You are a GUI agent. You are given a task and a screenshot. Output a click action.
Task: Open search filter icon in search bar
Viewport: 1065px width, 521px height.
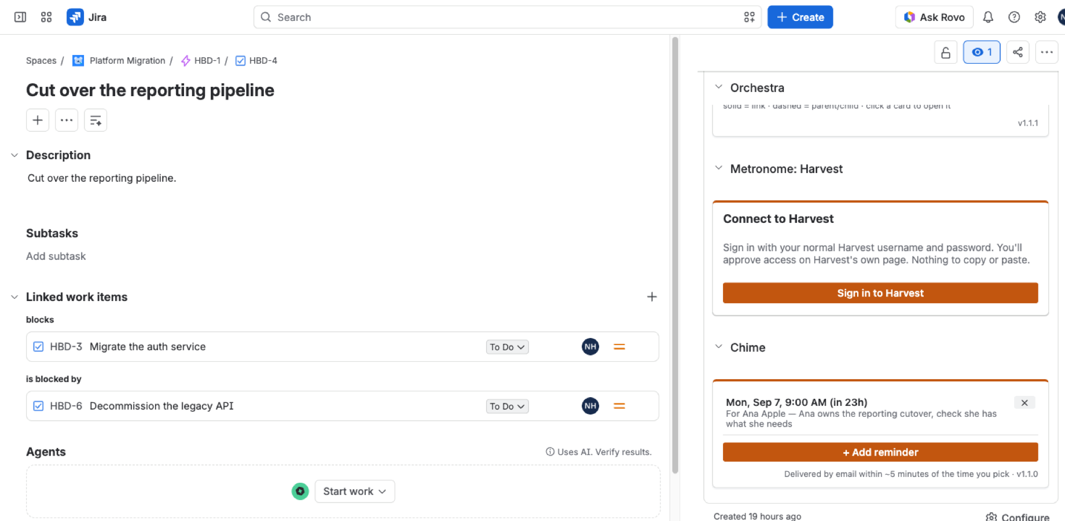point(750,17)
